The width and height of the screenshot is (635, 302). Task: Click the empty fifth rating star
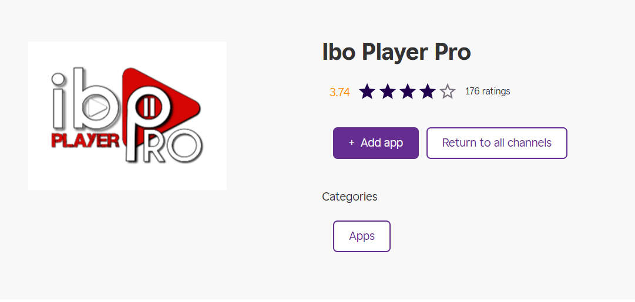(448, 91)
